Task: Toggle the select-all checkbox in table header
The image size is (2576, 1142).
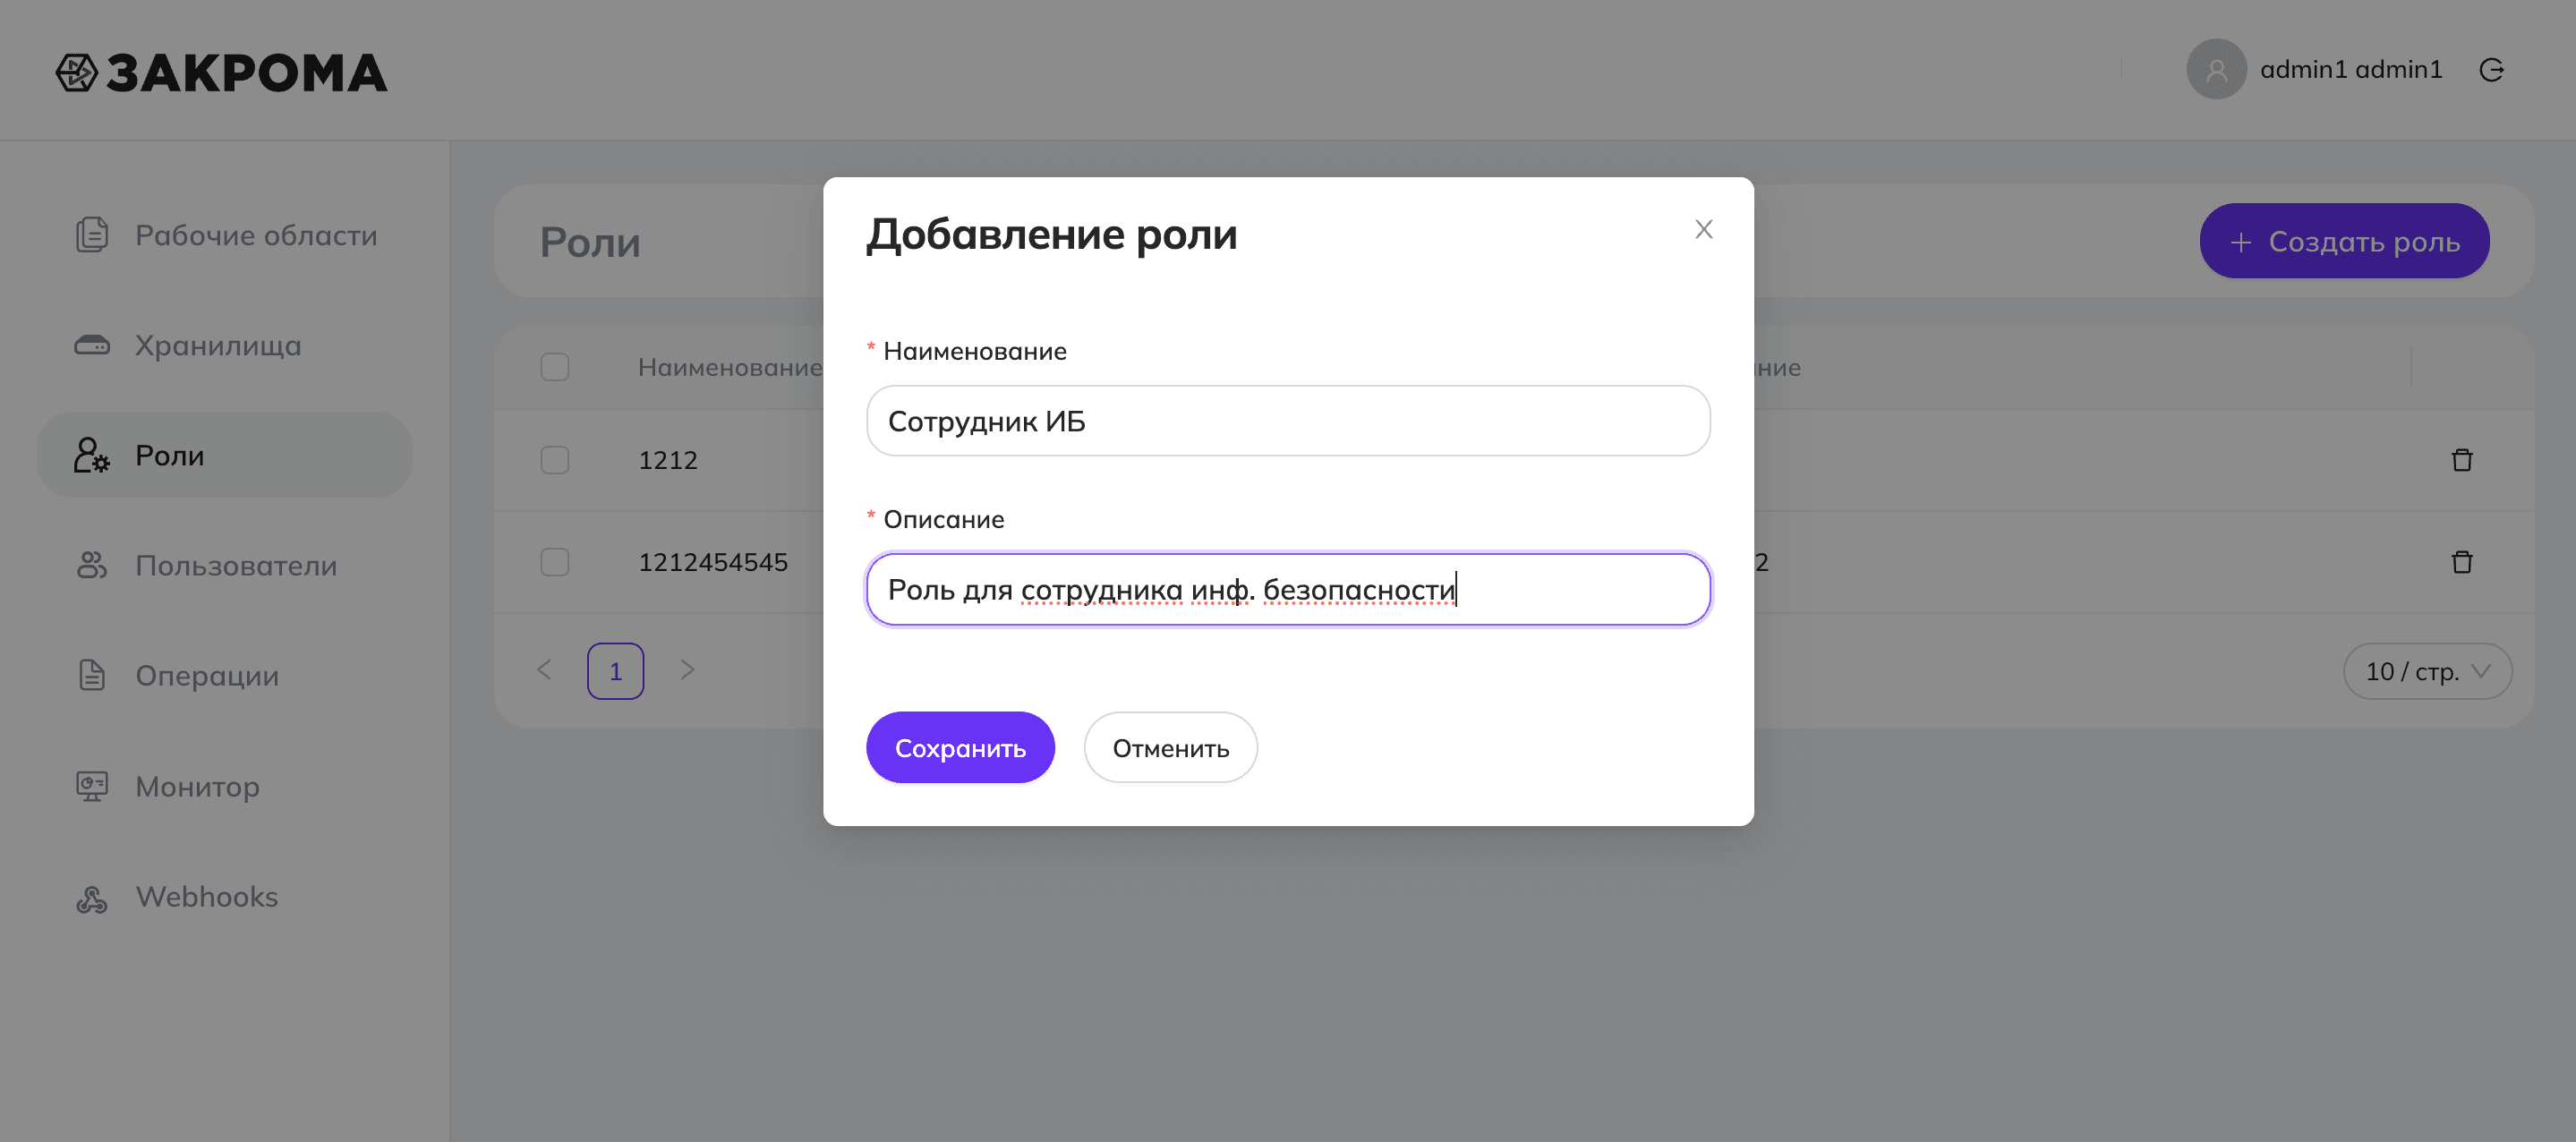Action: point(555,367)
